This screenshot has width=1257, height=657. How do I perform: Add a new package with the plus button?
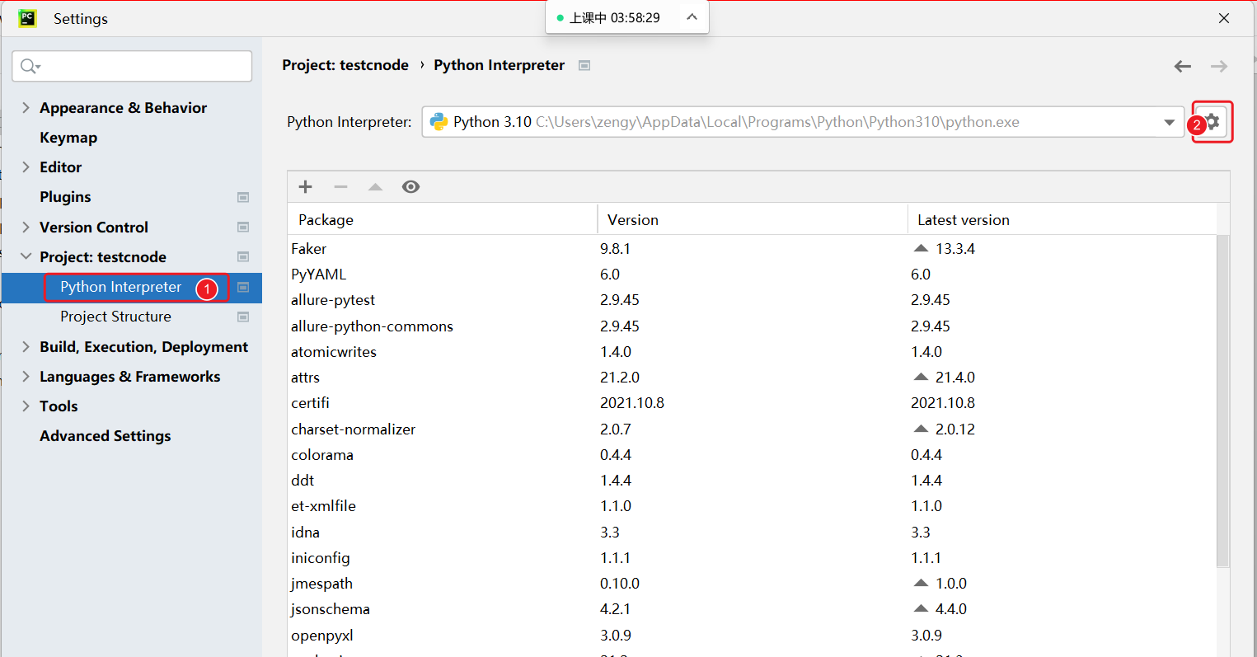tap(305, 186)
